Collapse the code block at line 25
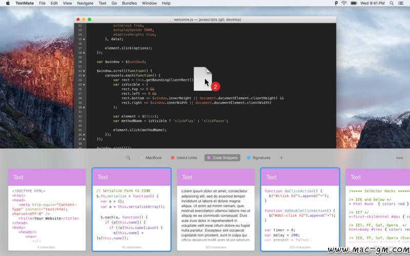 click(84, 84)
